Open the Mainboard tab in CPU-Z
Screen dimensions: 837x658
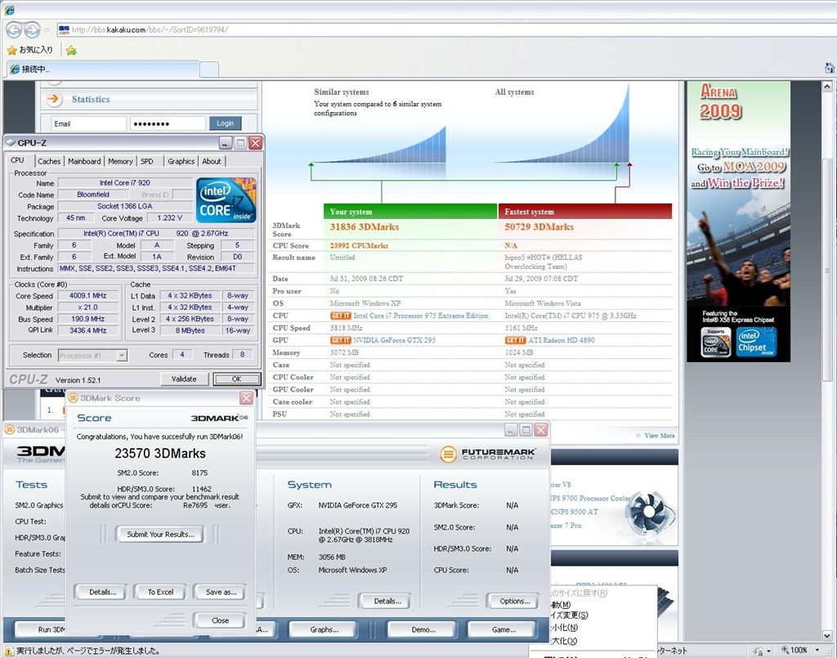click(x=84, y=161)
